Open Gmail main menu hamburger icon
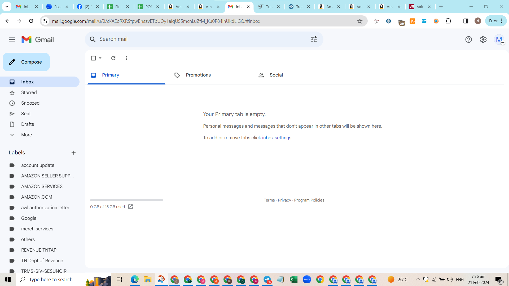The width and height of the screenshot is (509, 286). point(12,39)
